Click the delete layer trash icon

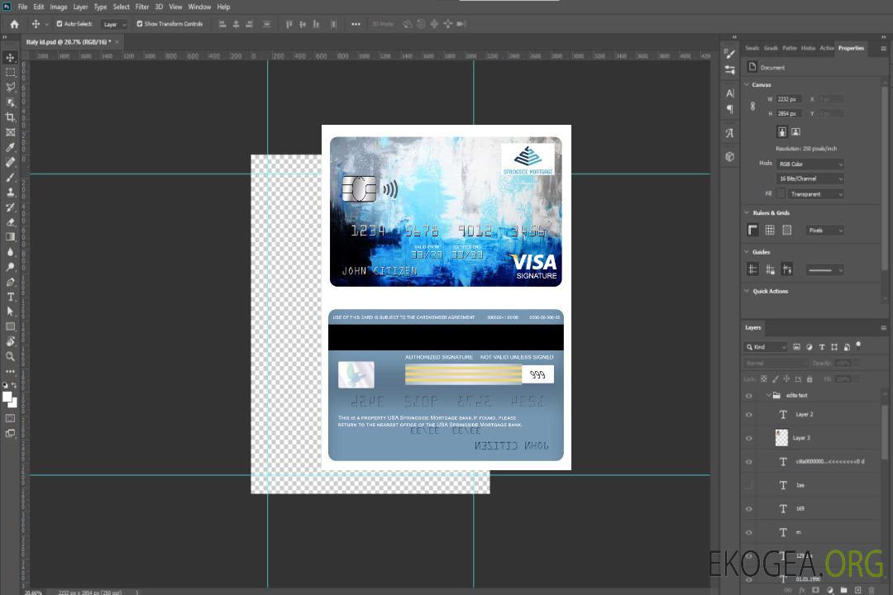point(872,590)
